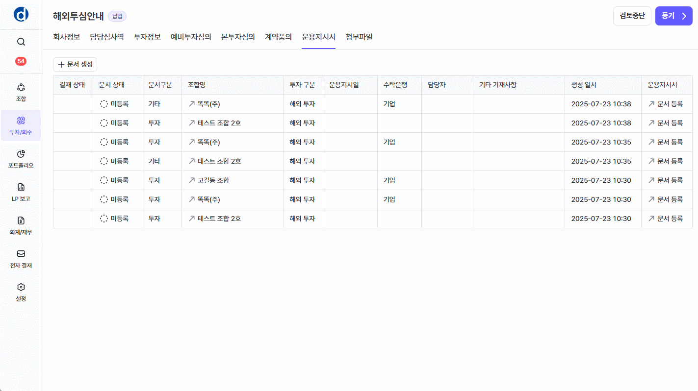Click 해외 투자 in the 고길동 조합 row

(x=302, y=180)
